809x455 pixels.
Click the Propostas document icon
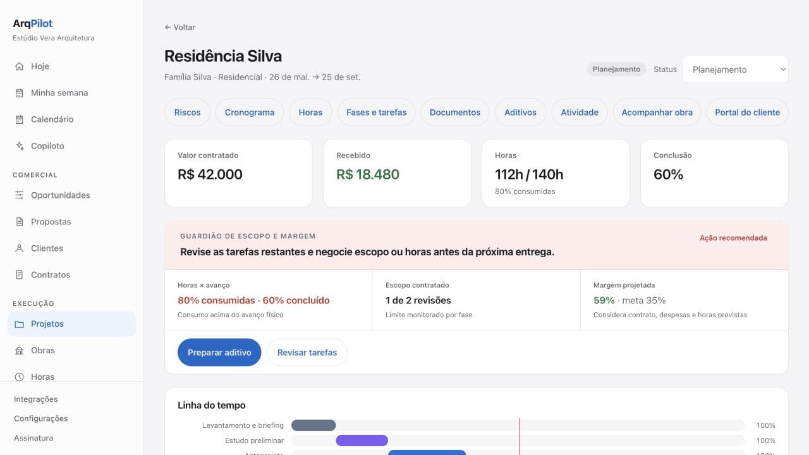click(x=19, y=222)
